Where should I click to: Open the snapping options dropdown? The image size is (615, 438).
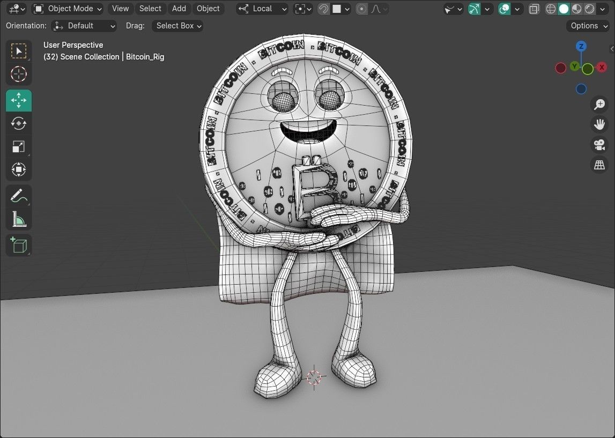pos(340,9)
